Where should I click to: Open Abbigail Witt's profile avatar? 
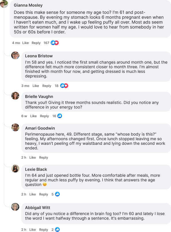(15, 207)
